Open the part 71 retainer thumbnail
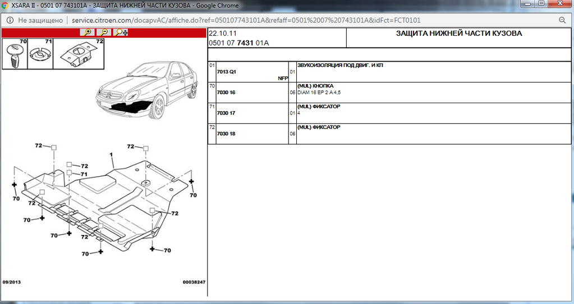 click(40, 54)
